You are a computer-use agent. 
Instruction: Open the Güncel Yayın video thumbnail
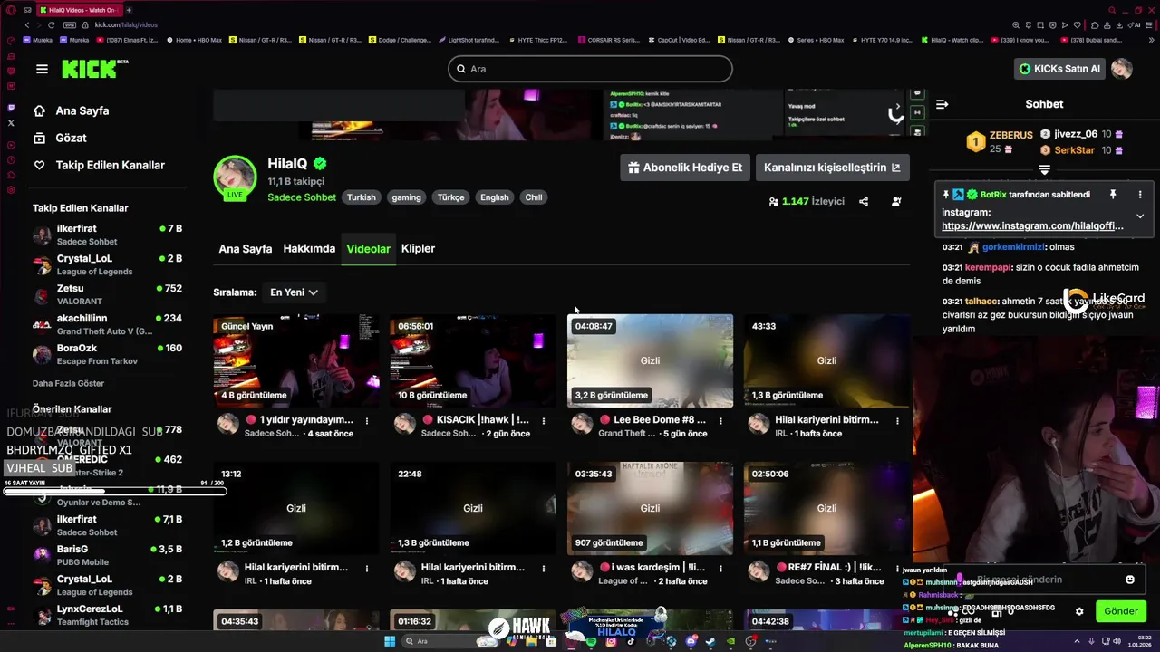click(x=295, y=360)
